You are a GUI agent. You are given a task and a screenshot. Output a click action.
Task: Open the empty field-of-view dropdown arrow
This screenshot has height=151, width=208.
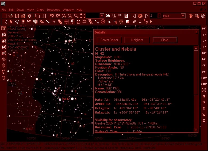(102, 16)
